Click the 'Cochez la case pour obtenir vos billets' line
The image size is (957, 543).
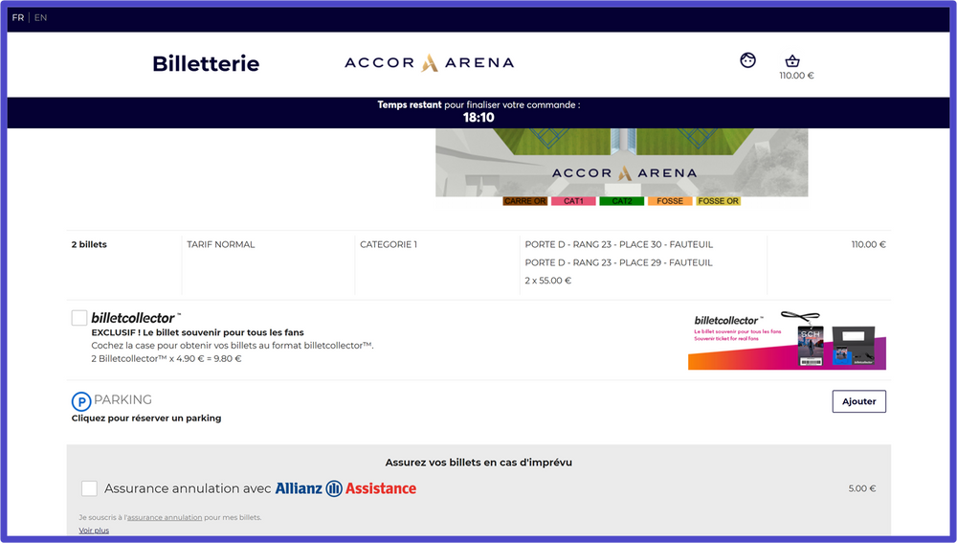pos(233,346)
